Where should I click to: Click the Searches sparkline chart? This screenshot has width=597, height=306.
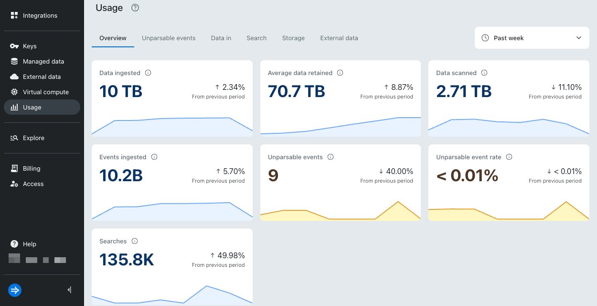tap(172, 295)
